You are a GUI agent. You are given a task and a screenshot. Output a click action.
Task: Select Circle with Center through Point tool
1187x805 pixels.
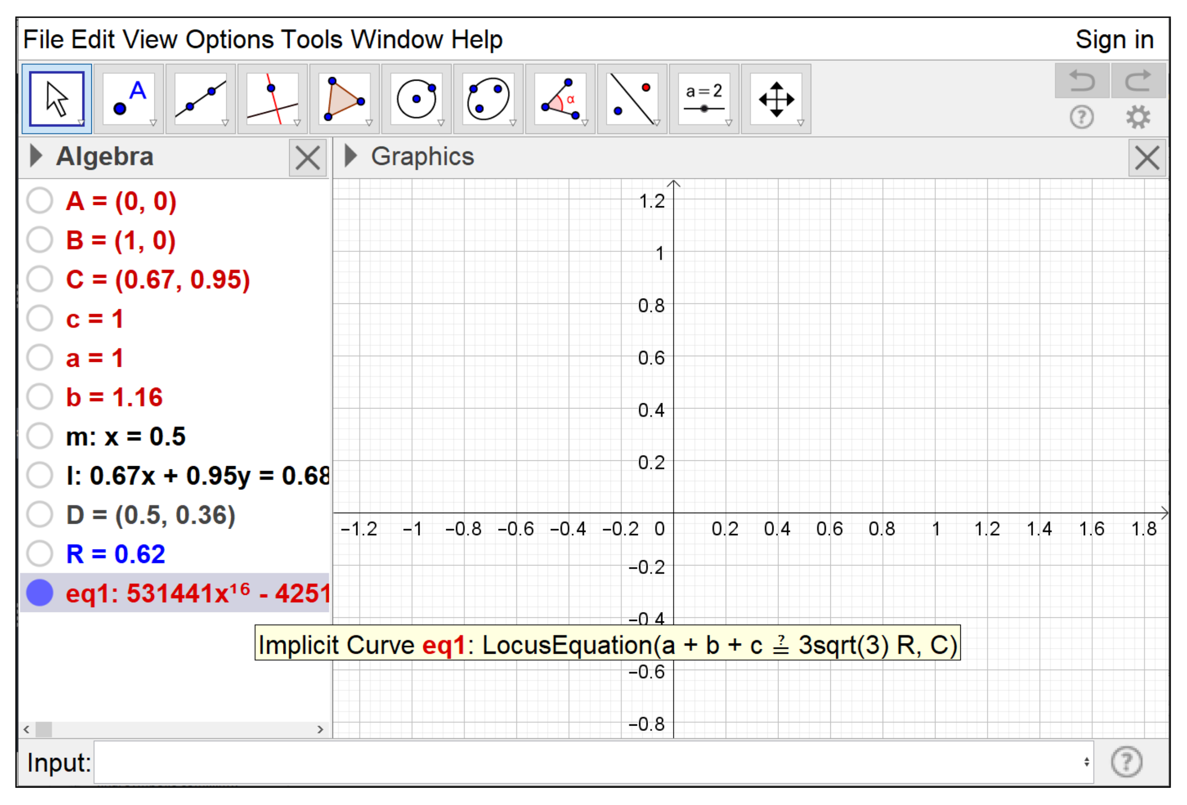click(x=416, y=99)
